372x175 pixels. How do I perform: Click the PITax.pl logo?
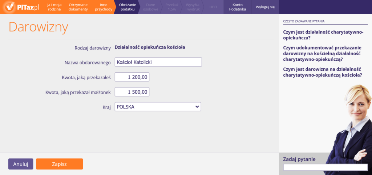click(23, 7)
